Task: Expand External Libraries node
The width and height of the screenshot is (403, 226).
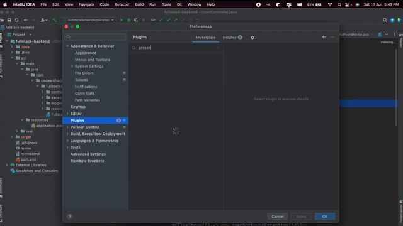Action: 7,165
